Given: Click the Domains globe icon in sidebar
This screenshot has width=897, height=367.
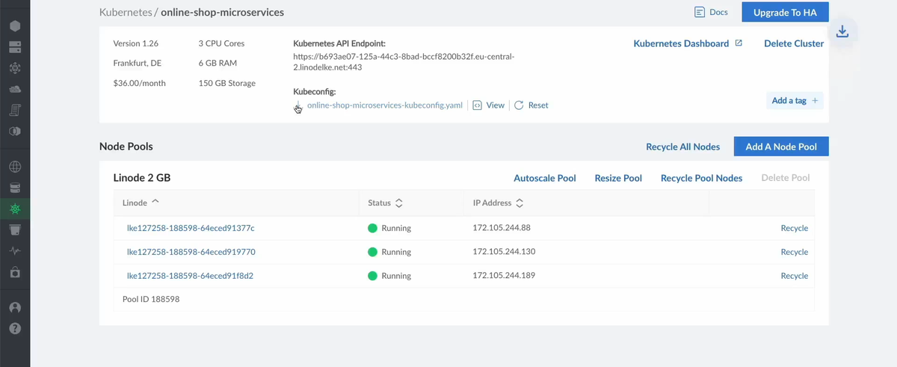Looking at the screenshot, I should [x=15, y=167].
